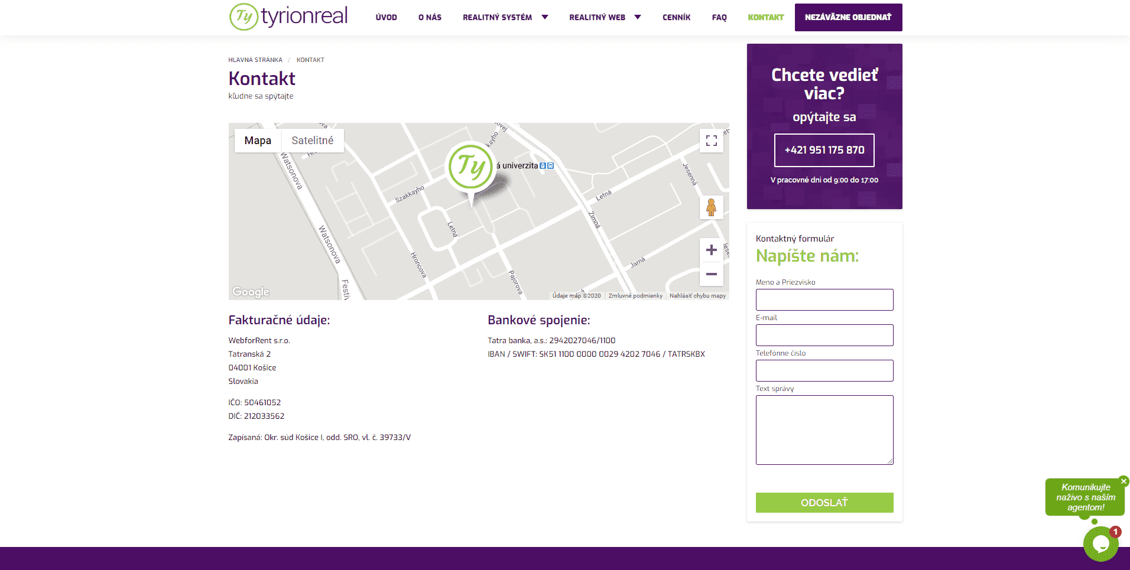Click the Fakturačné údaje heading
Screen dimensions: 1130x570
point(279,320)
